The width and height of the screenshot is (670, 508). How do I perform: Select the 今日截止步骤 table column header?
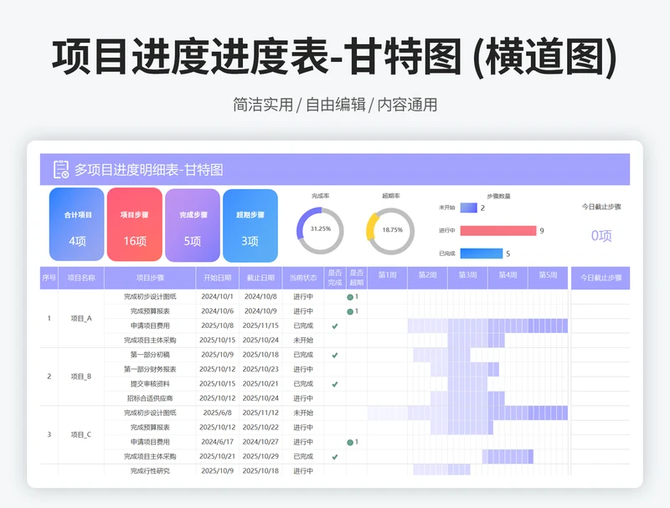[600, 278]
